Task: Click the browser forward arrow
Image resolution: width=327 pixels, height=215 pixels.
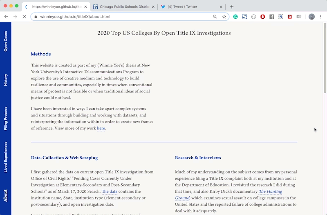Action: point(15,17)
